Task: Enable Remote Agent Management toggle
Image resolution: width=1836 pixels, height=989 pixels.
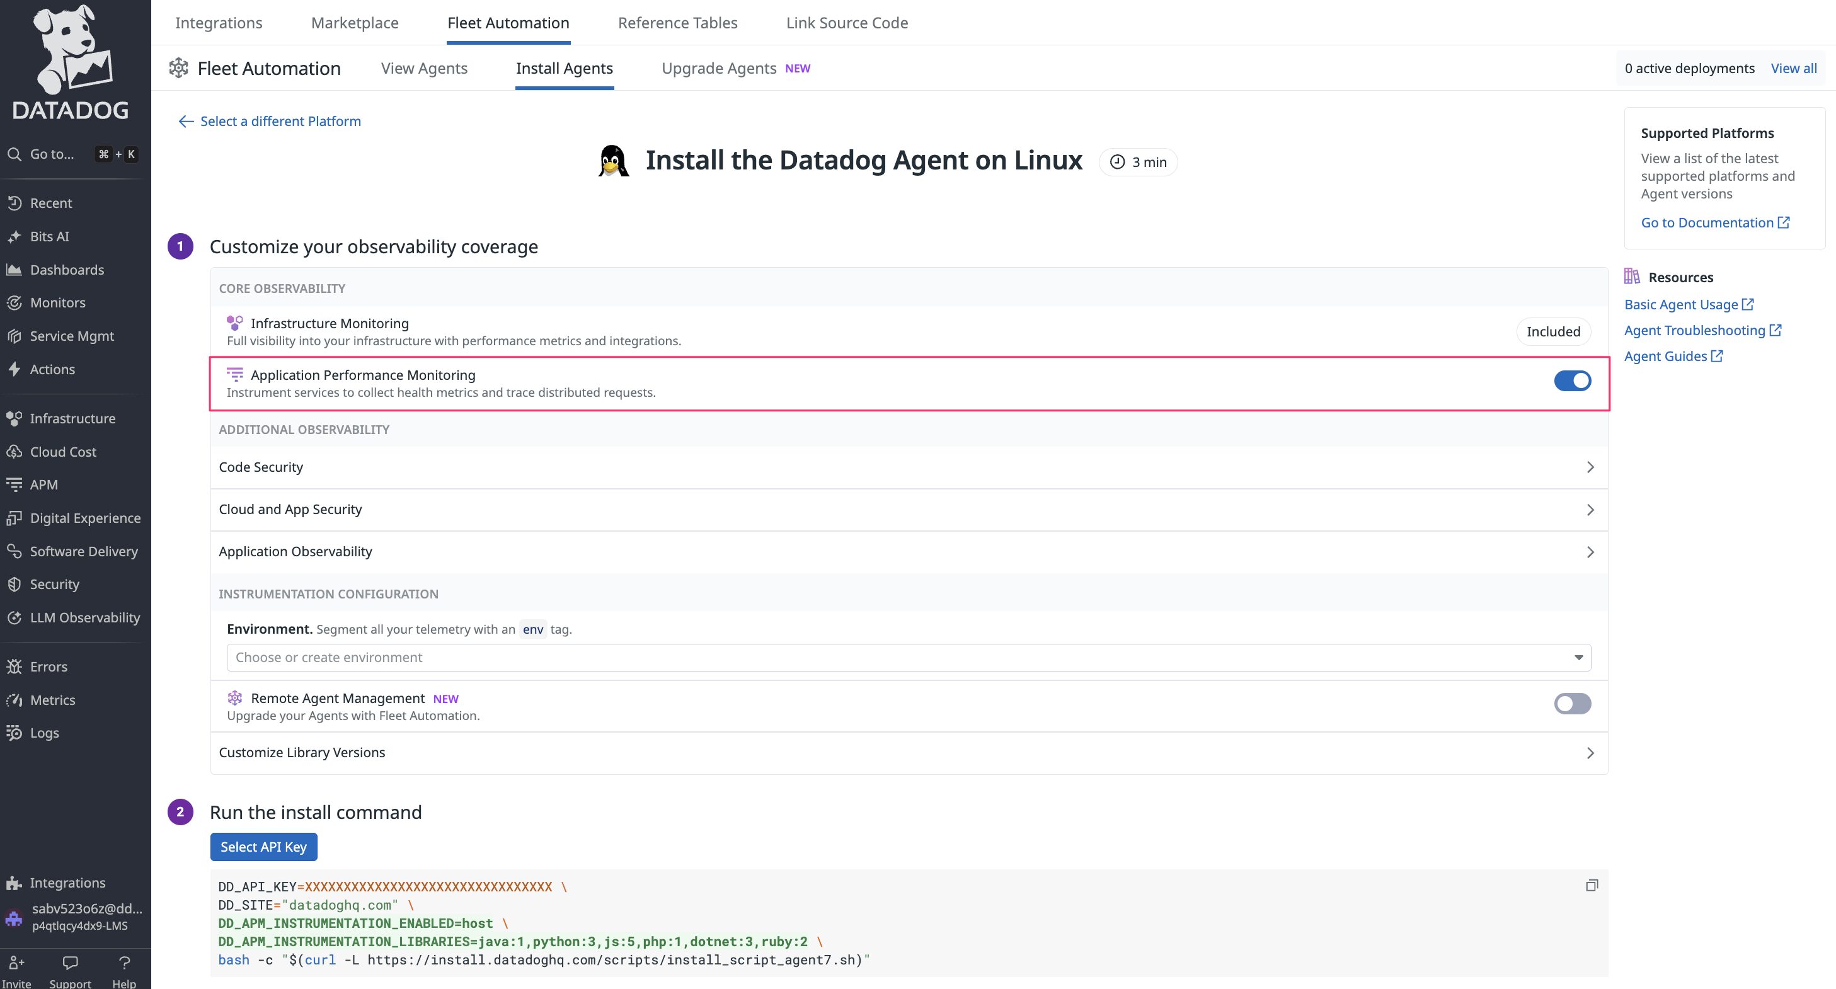Action: pos(1572,704)
